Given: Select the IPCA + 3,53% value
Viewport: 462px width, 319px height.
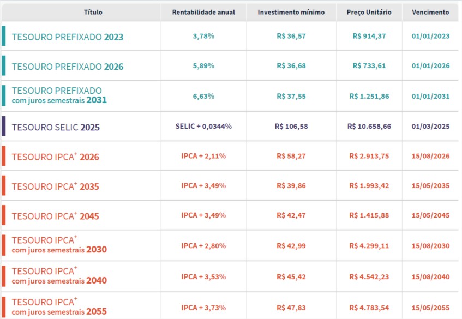Looking at the screenshot, I should [x=203, y=276].
